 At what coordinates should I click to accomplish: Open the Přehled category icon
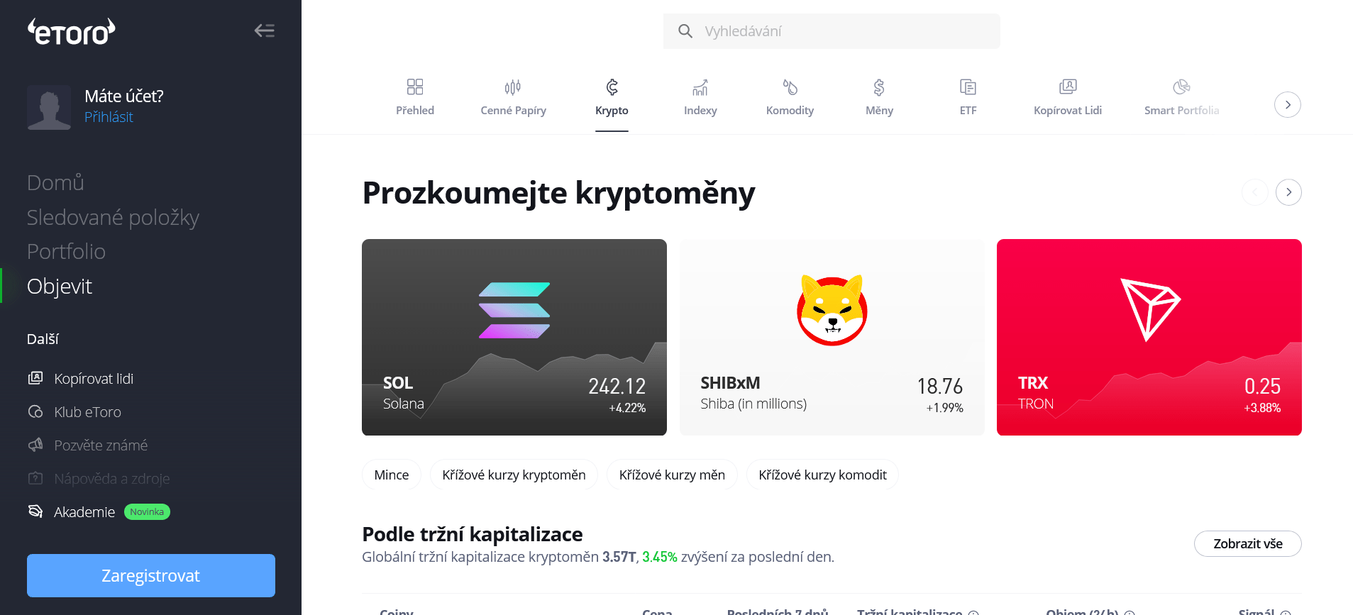coord(415,87)
